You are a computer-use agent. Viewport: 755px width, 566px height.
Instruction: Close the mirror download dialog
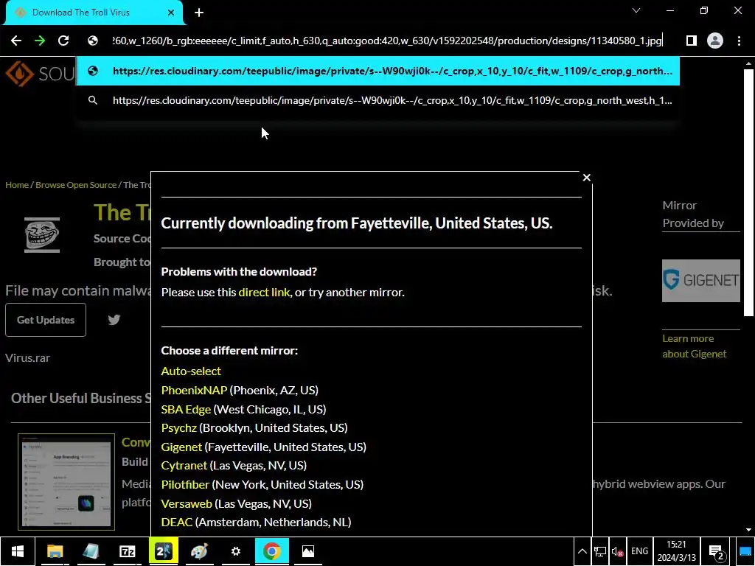(x=586, y=178)
